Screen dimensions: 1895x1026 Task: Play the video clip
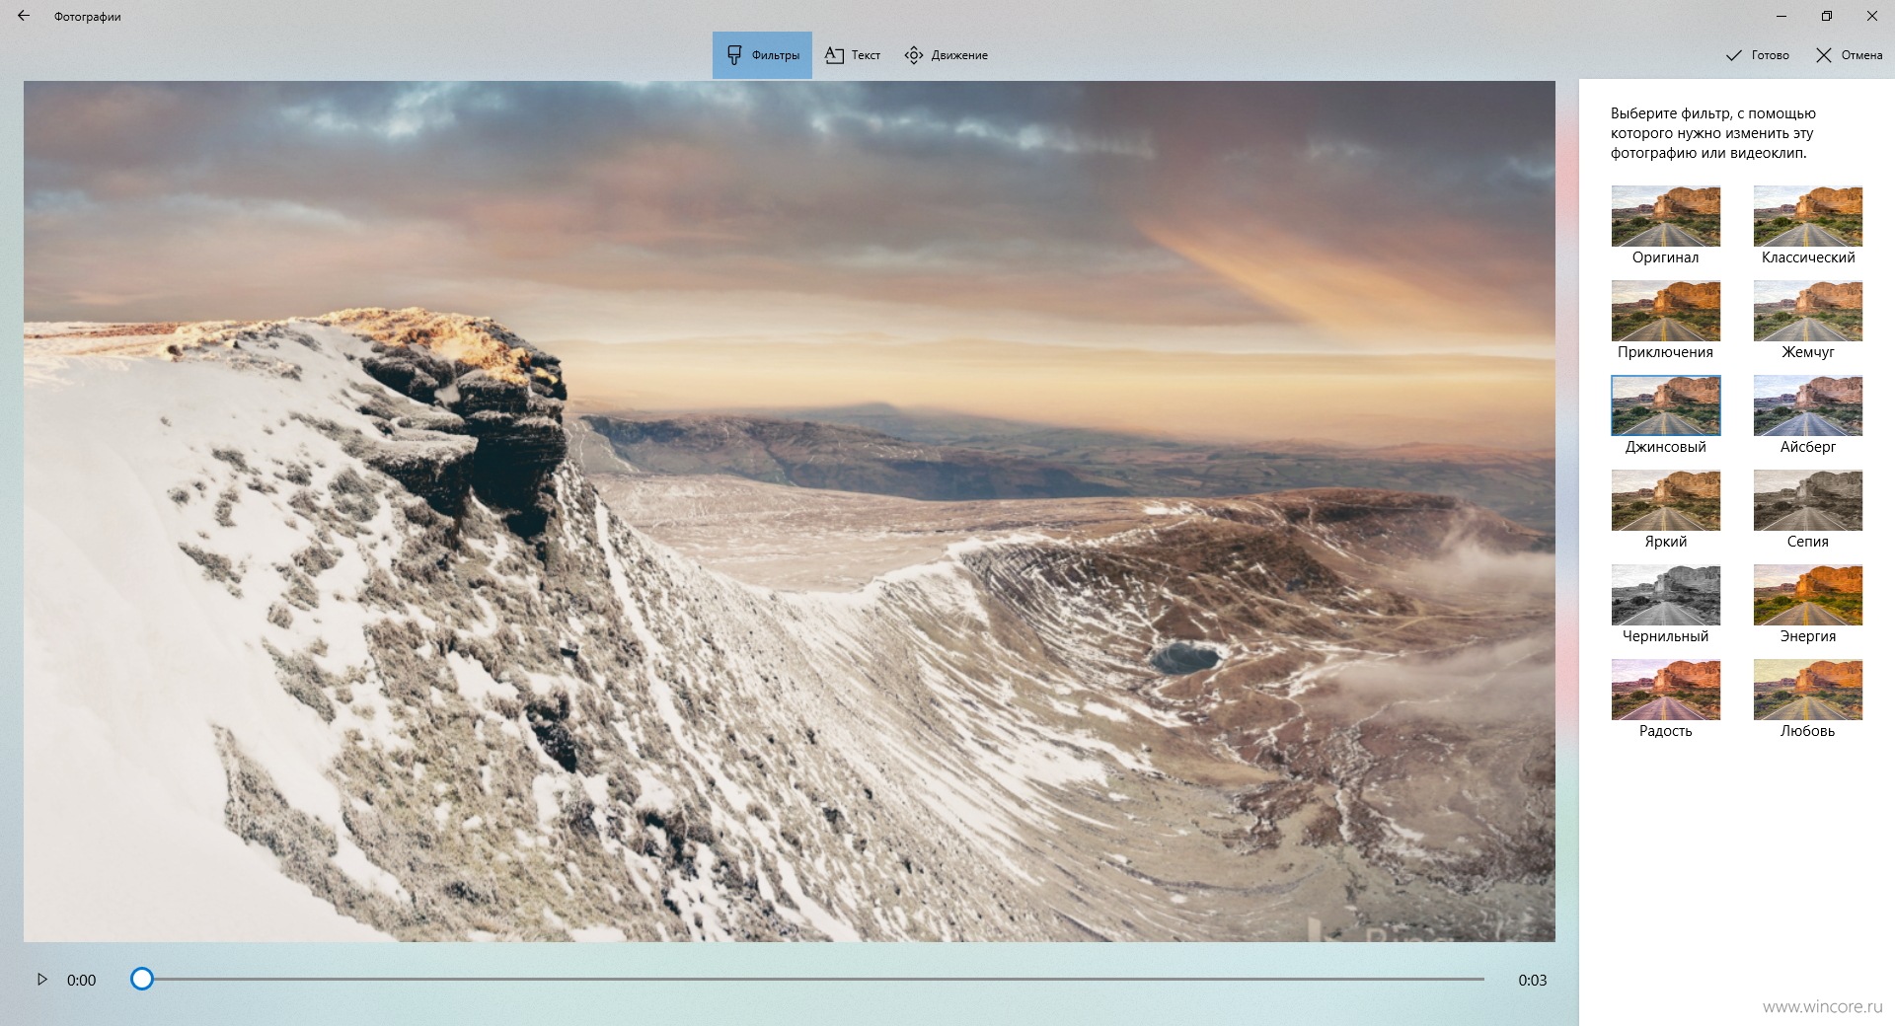coord(41,980)
